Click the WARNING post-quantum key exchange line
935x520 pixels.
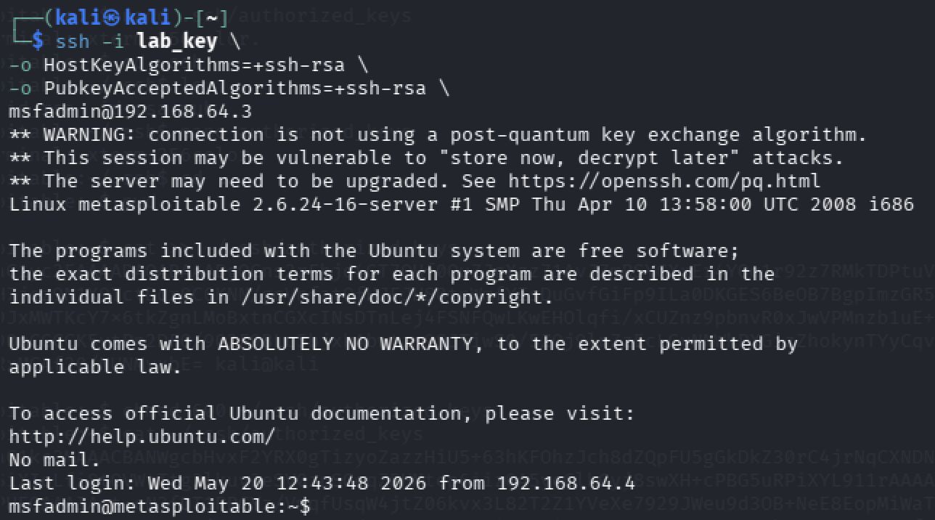438,135
